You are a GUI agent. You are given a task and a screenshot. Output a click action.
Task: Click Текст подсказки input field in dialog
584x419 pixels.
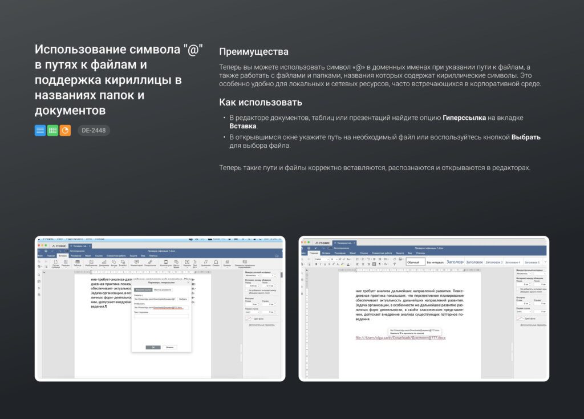[161, 316]
